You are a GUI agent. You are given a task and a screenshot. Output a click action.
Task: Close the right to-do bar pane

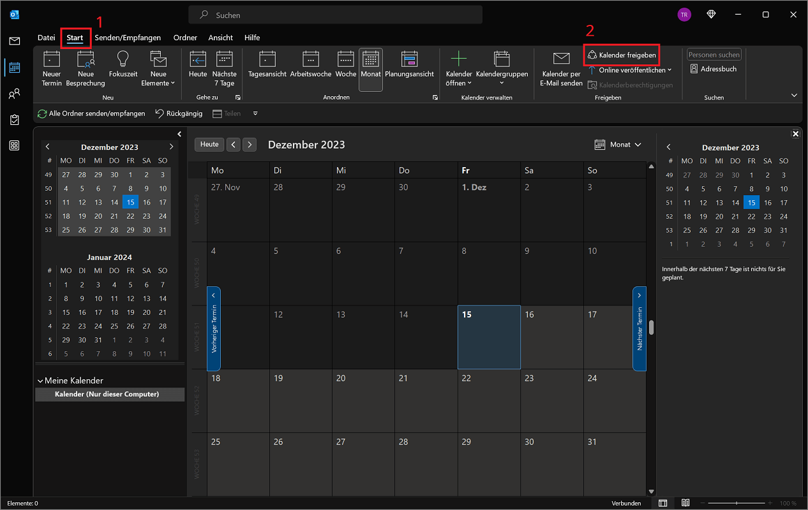(x=795, y=134)
